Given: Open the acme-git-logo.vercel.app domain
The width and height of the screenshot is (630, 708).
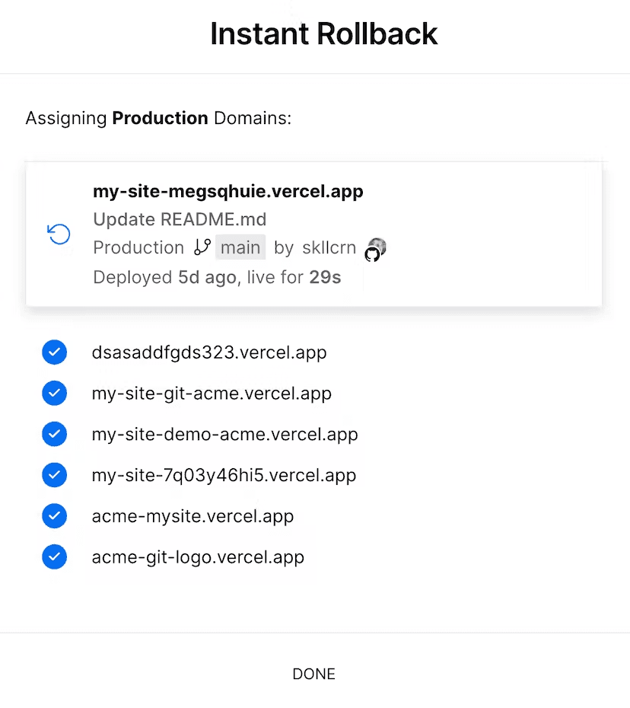Looking at the screenshot, I should pos(198,557).
